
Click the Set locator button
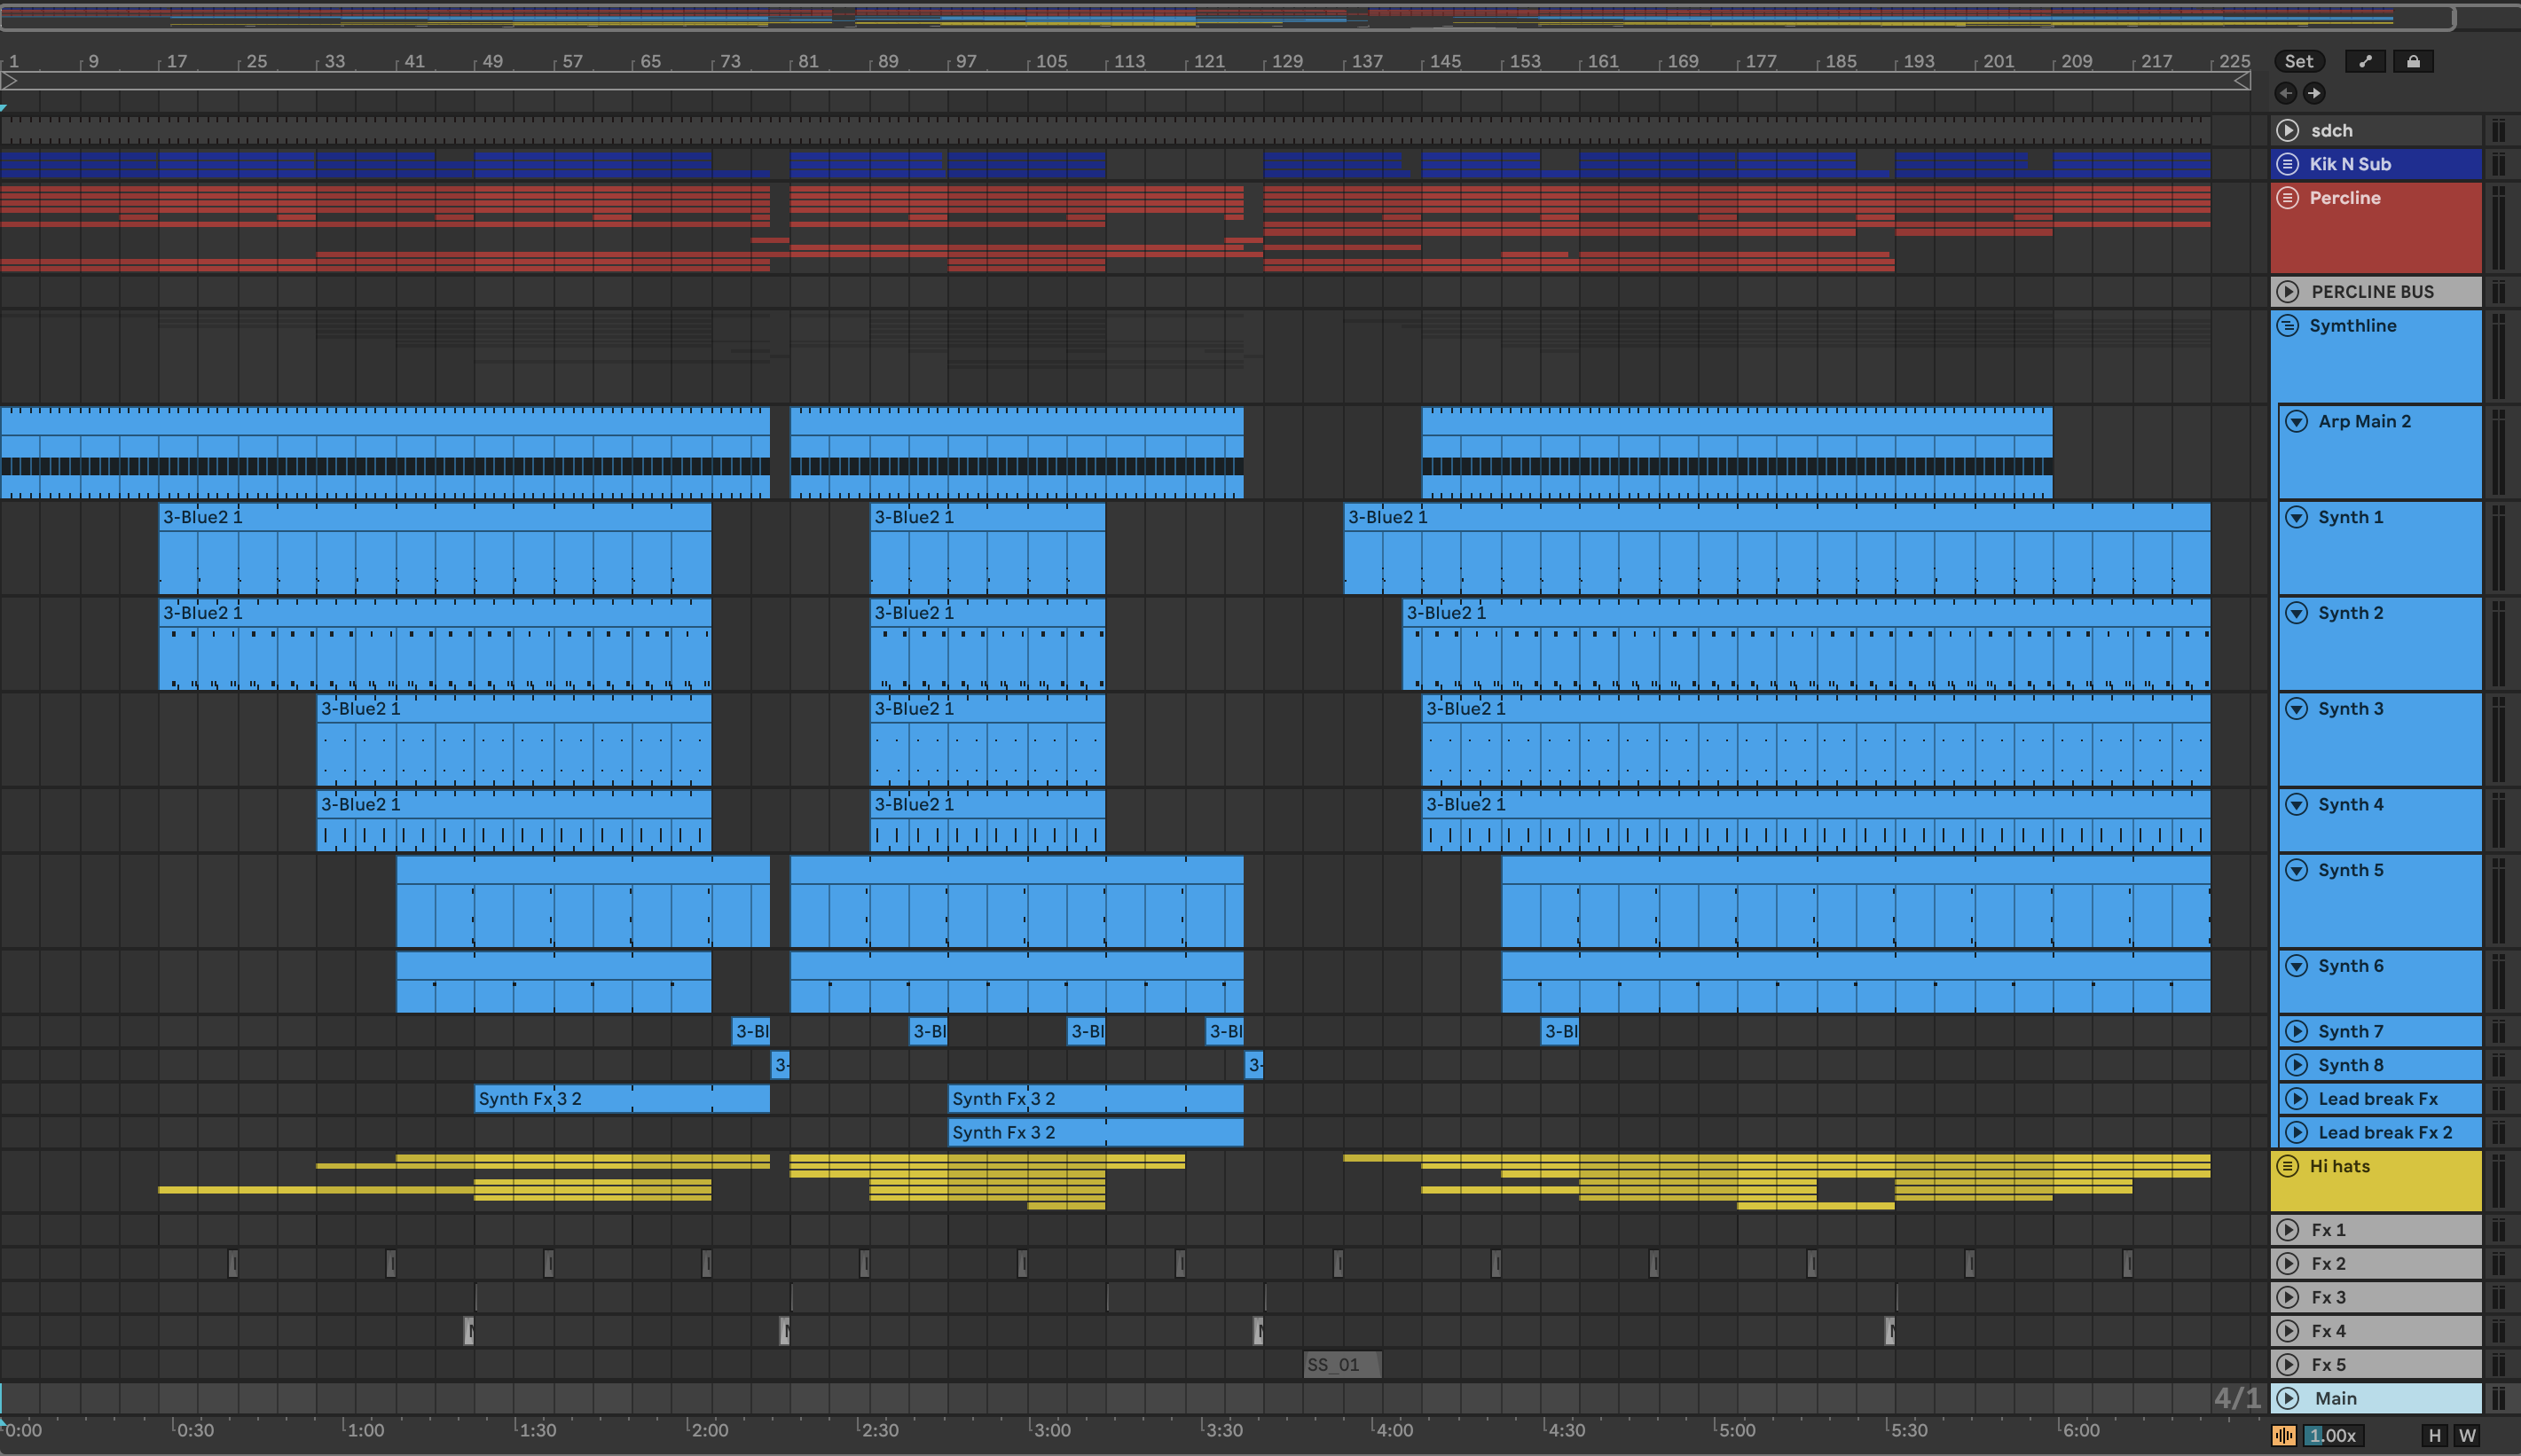[x=2298, y=61]
